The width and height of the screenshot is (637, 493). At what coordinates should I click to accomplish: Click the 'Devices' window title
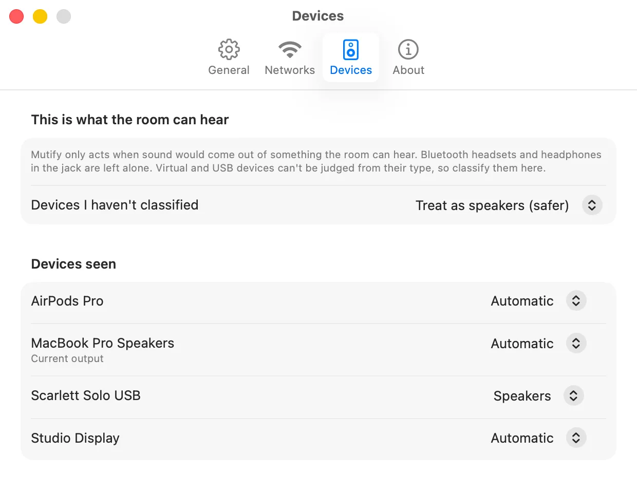pyautogui.click(x=318, y=16)
